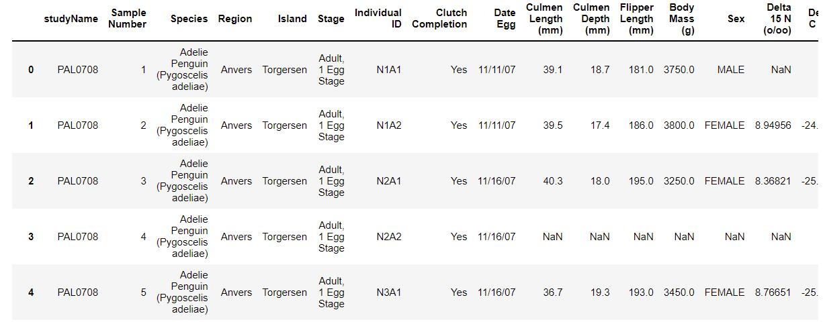Click the Delta 15 N header
Image resolution: width=823 pixels, height=322 pixels.
pos(779,19)
